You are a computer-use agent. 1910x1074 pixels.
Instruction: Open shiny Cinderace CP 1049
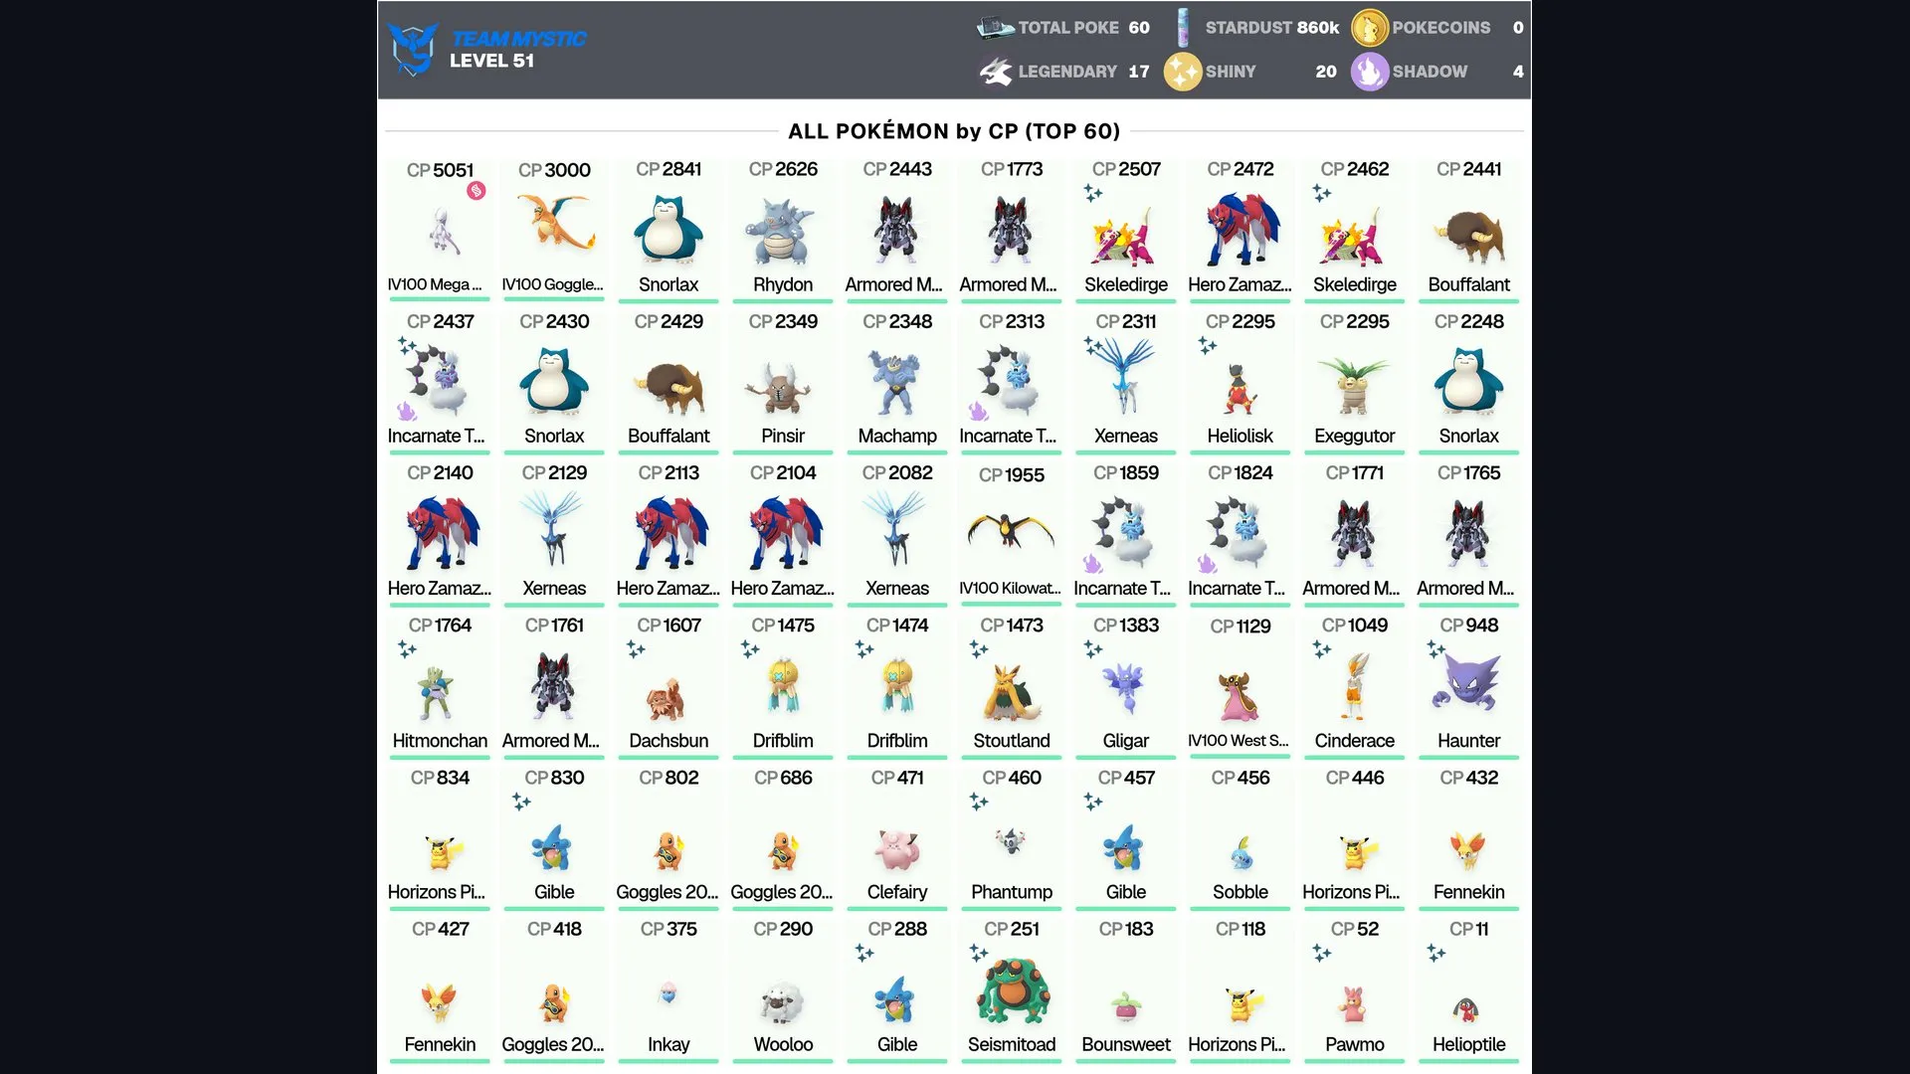click(1355, 687)
